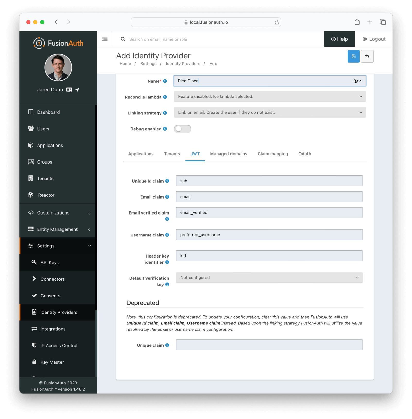This screenshot has height=419, width=412.
Task: Click the Header key identifier input field
Action: point(269,256)
